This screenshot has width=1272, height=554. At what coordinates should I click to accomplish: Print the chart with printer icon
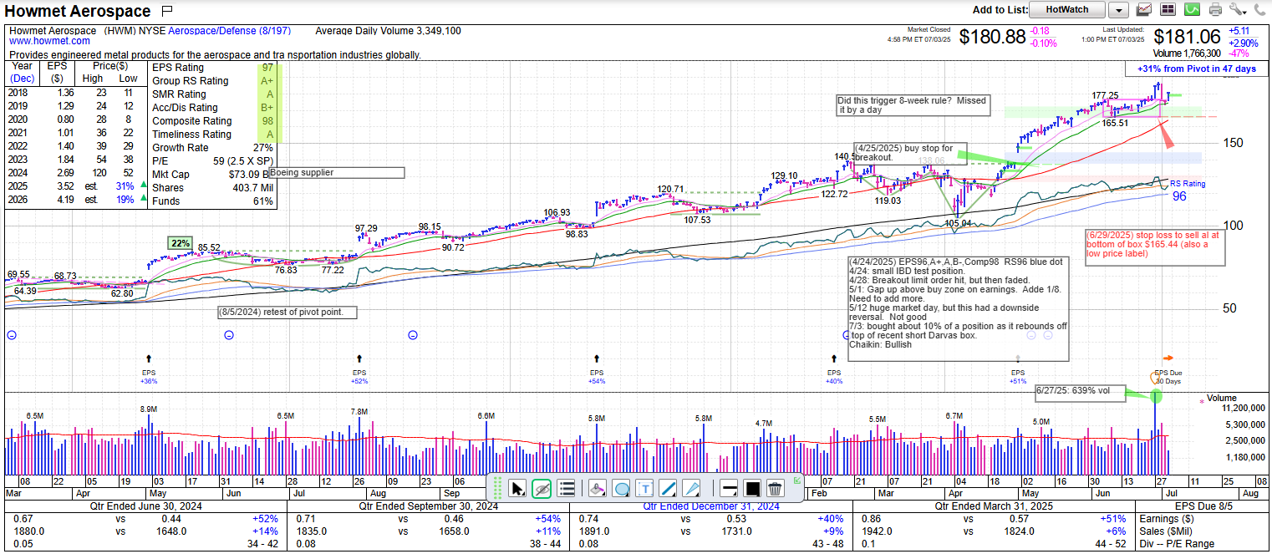pos(1215,10)
